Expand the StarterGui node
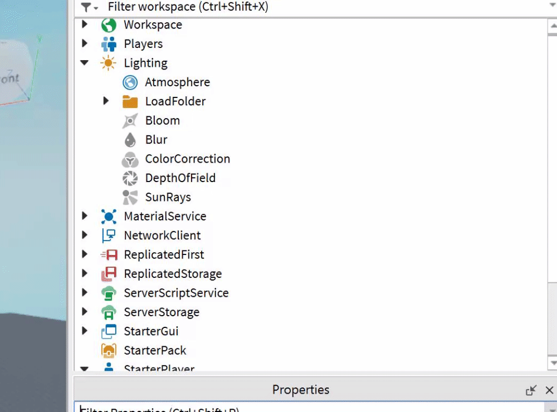Viewport: 557px width, 412px height. pos(85,331)
